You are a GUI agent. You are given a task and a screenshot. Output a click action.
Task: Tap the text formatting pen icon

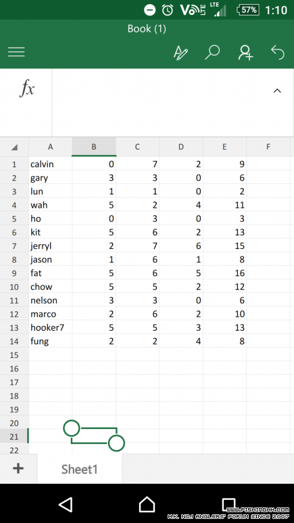[180, 52]
